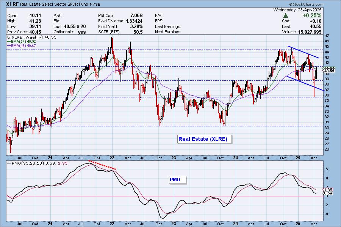
Task: Select the date 'Wednesday 23-Apr-2025'
Action: click(x=297, y=10)
